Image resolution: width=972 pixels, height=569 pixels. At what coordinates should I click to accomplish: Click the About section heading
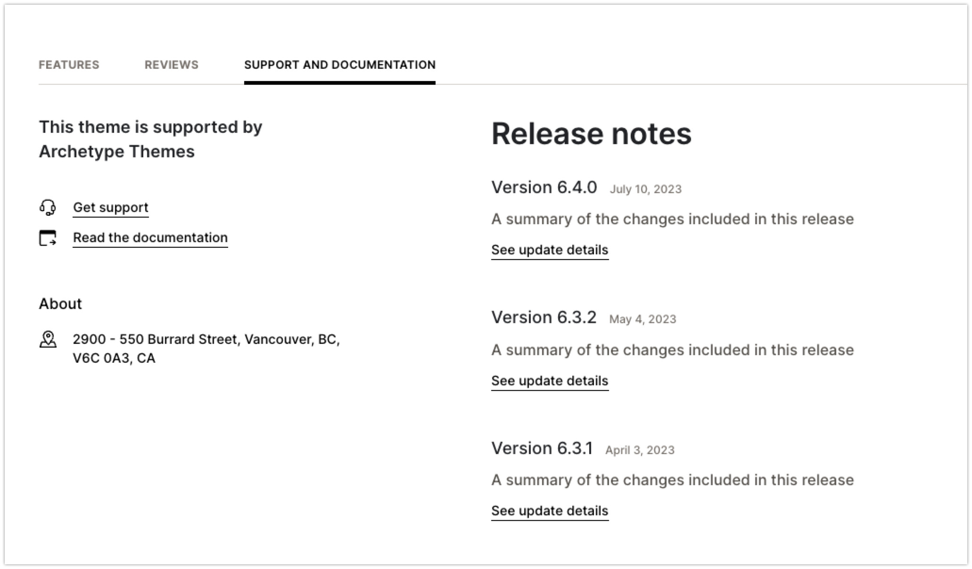tap(60, 304)
